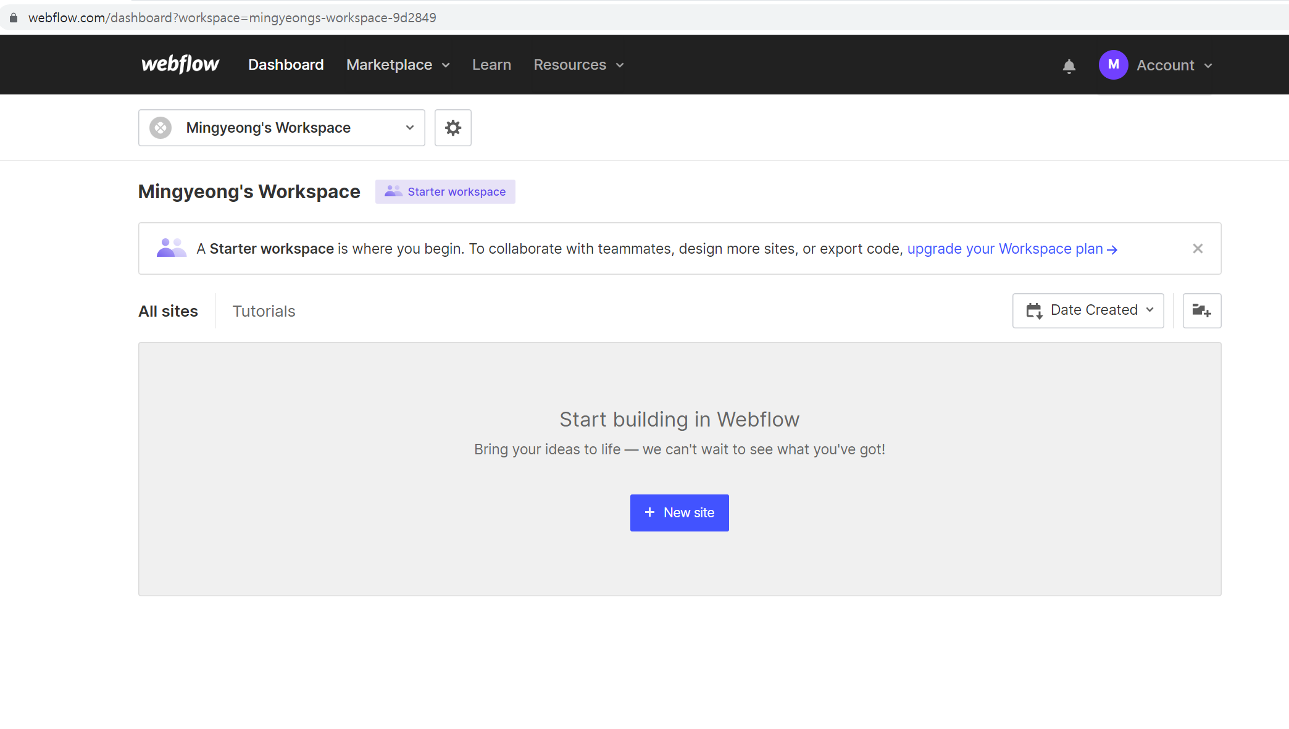This screenshot has height=729, width=1289.
Task: Click the Webflow logo
Action: [180, 64]
